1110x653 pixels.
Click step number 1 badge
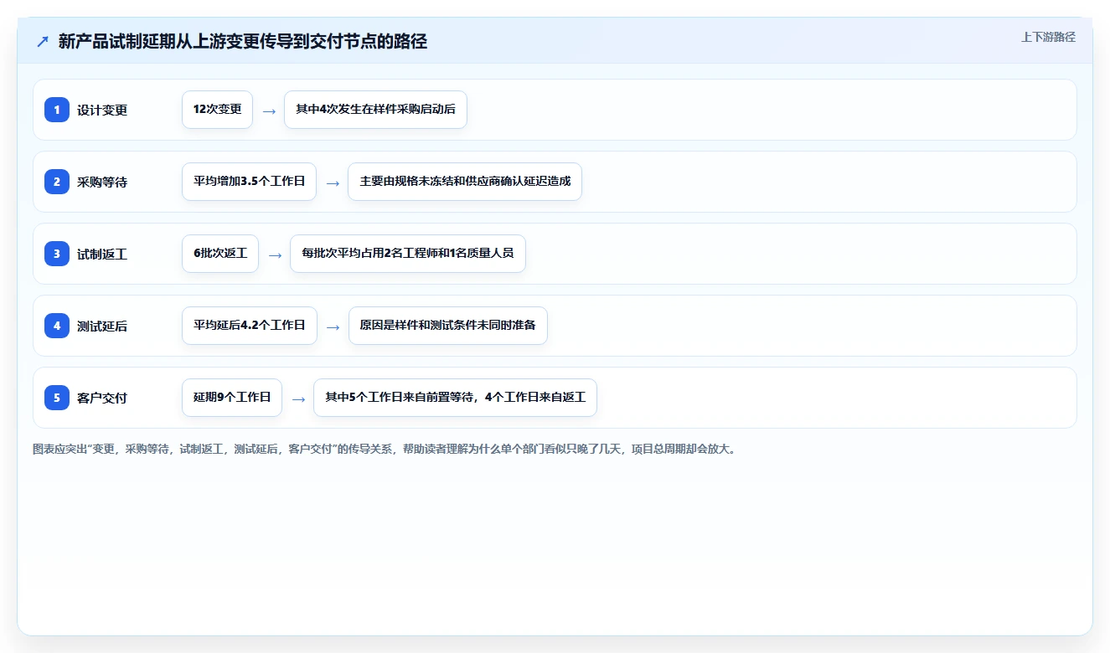pyautogui.click(x=57, y=110)
